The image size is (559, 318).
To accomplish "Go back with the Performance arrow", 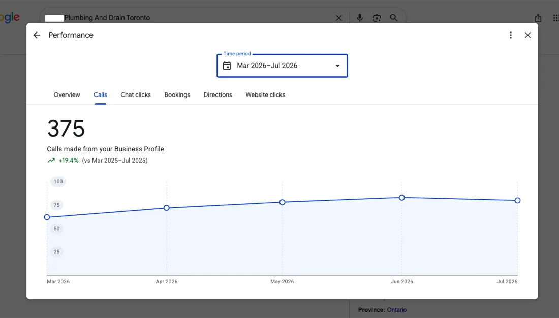I will click(x=37, y=35).
